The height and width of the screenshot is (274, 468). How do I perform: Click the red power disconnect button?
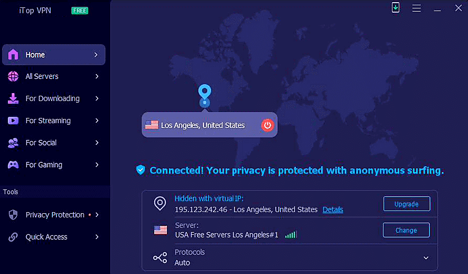(268, 125)
